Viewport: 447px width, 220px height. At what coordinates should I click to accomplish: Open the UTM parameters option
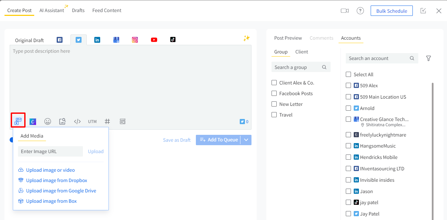(x=92, y=121)
